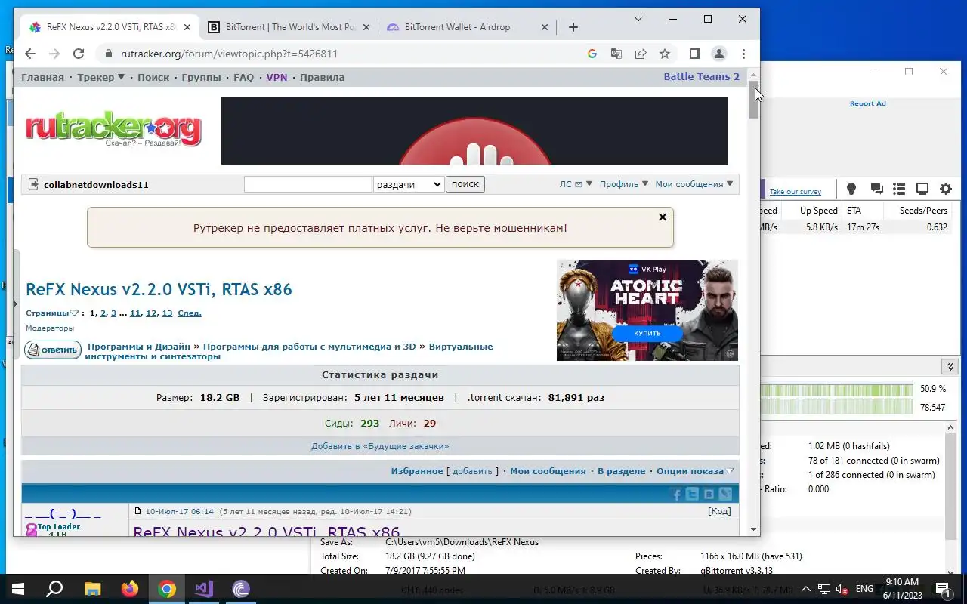
Task: Open Chrome three-dot menu
Action: tap(744, 54)
